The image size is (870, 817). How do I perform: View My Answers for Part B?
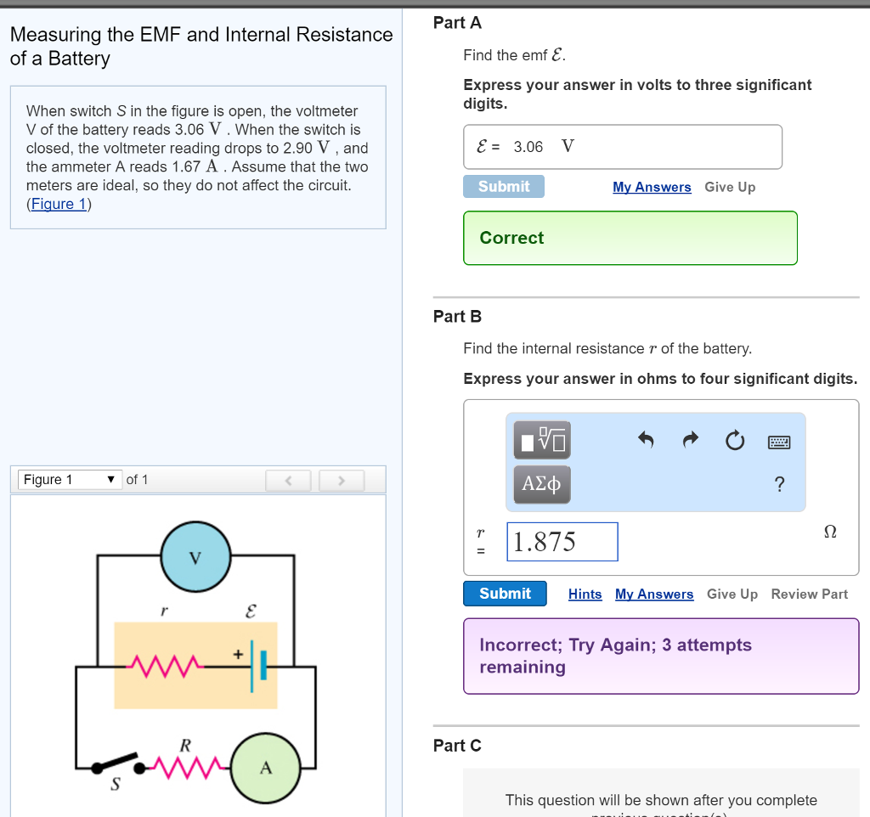[654, 594]
